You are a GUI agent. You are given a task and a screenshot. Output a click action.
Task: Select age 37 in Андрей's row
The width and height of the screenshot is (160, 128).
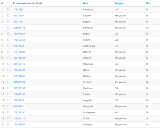click(117, 100)
